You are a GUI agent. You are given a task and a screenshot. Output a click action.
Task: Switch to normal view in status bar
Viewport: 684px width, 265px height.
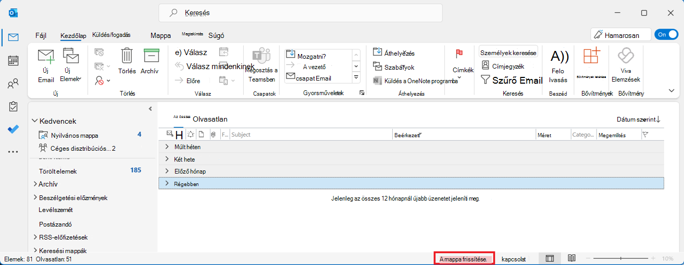point(550,258)
